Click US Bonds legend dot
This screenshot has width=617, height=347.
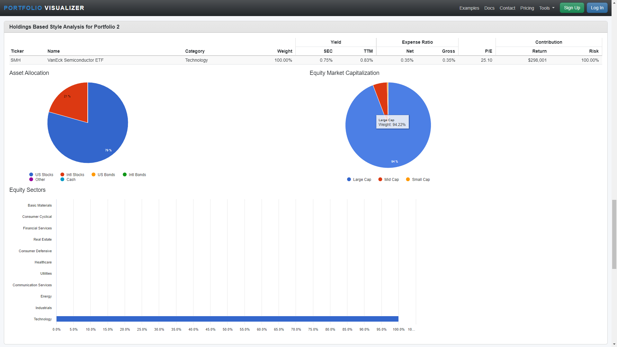(94, 175)
